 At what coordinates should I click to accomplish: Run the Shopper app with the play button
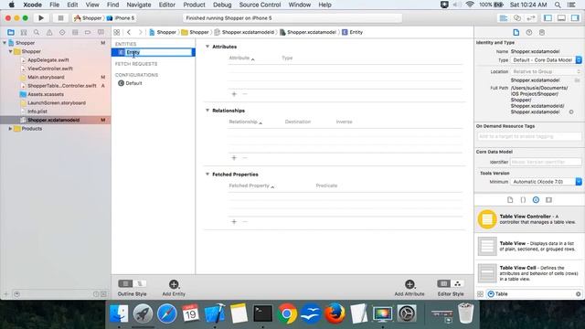point(41,18)
